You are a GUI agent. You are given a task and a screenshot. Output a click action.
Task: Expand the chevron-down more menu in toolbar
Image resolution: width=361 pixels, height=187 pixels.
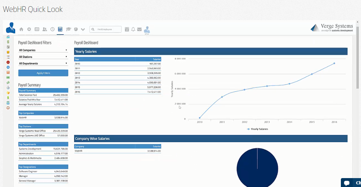[x=83, y=29]
